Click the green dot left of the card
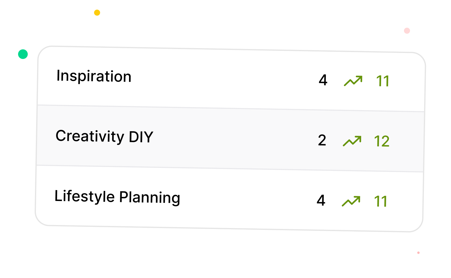 (23, 54)
